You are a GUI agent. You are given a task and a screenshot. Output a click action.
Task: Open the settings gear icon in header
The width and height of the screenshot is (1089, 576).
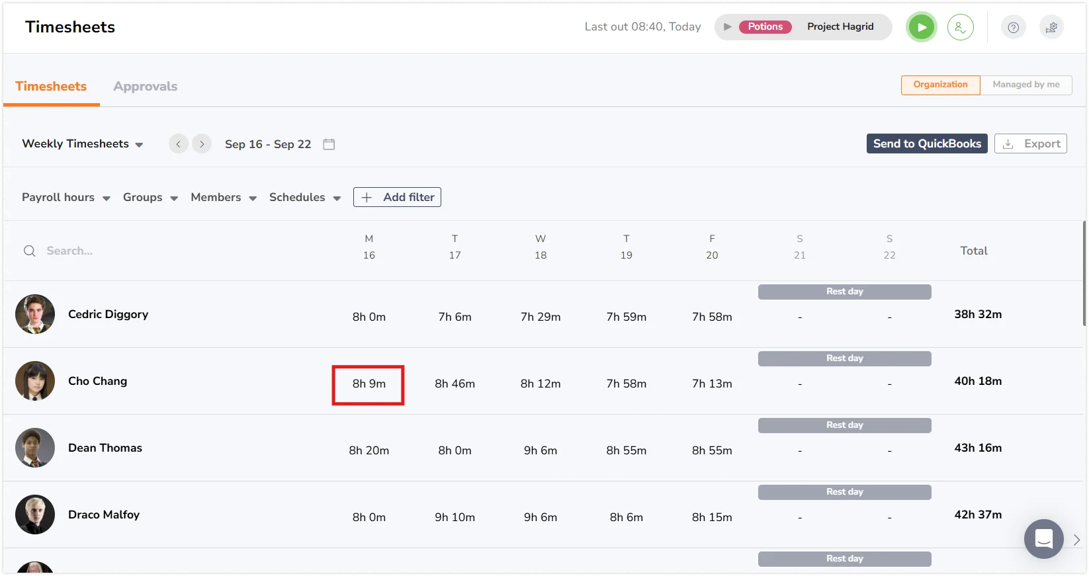[1051, 27]
